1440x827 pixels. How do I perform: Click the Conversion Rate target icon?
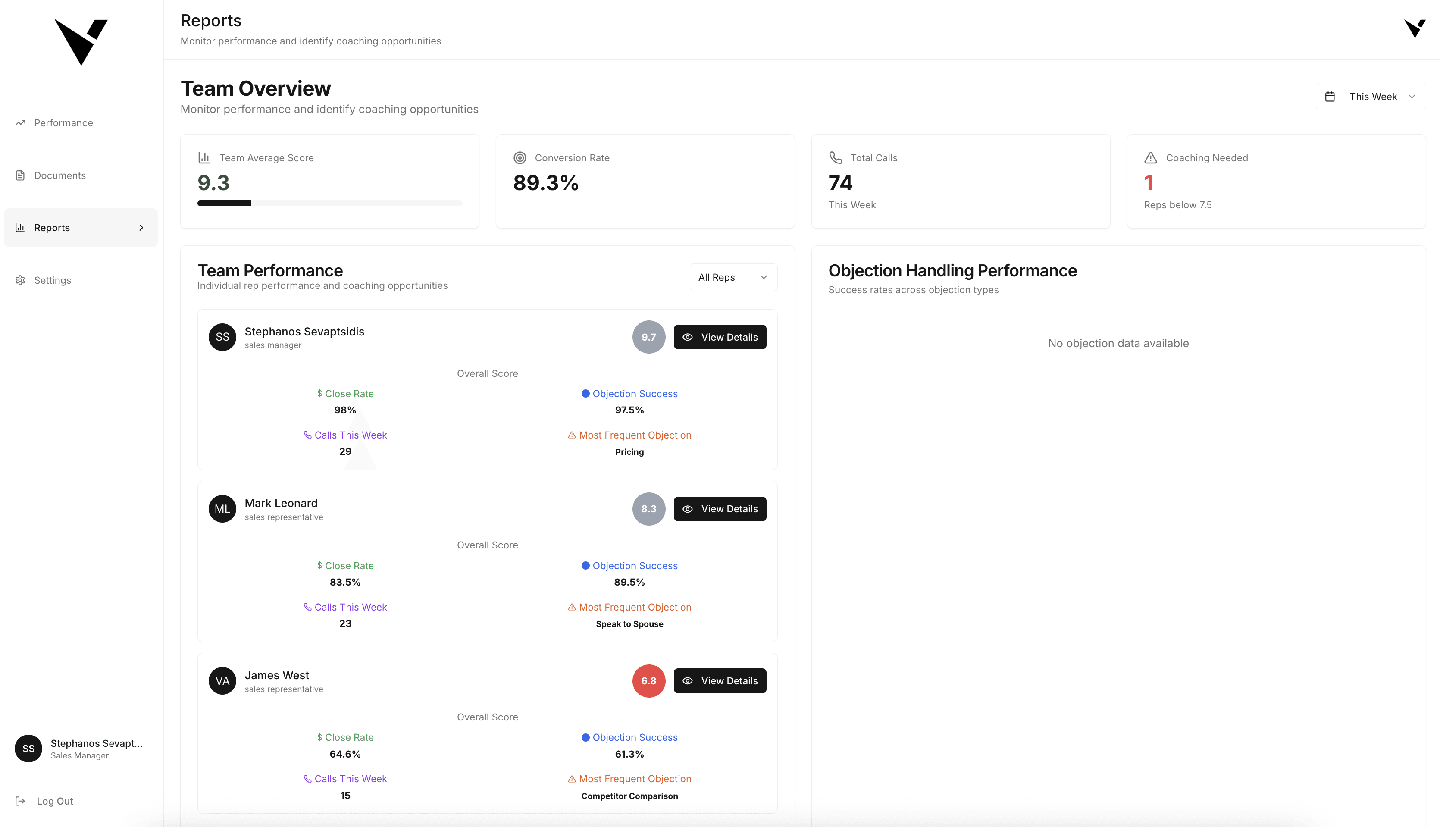[x=520, y=158]
